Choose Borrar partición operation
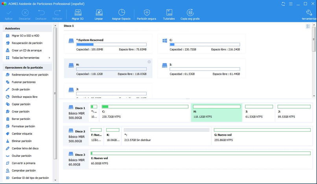 [x=21, y=119]
